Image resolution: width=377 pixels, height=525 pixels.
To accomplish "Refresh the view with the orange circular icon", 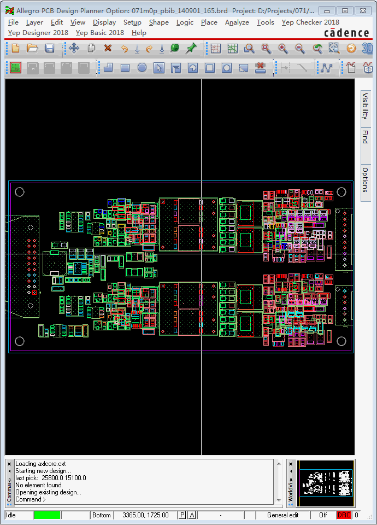I will tap(351, 49).
